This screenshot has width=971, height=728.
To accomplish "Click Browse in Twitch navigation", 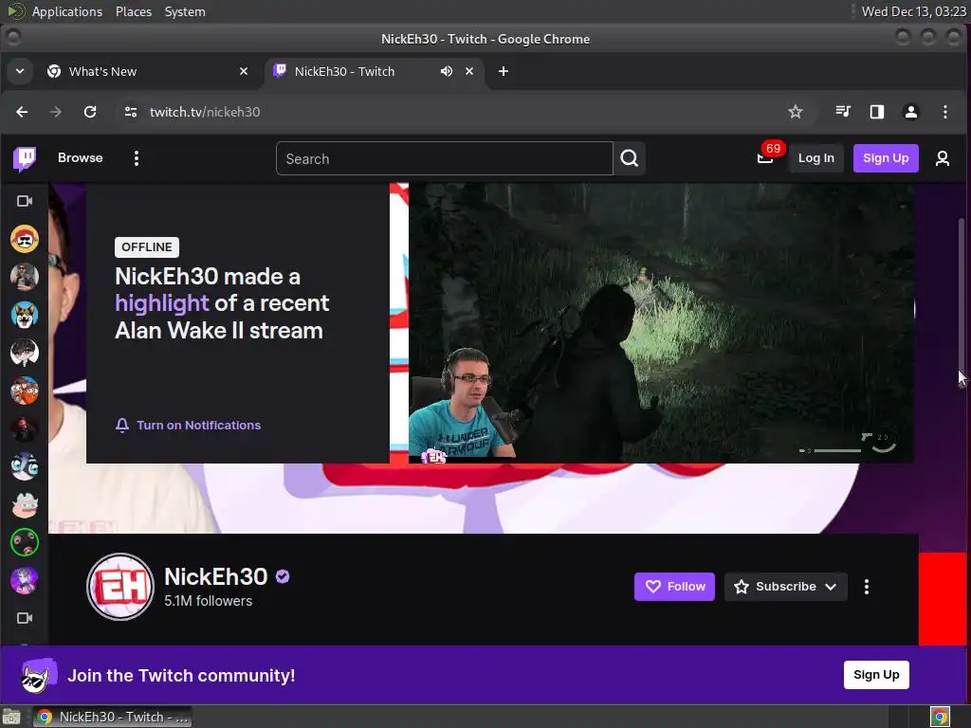I will [81, 158].
